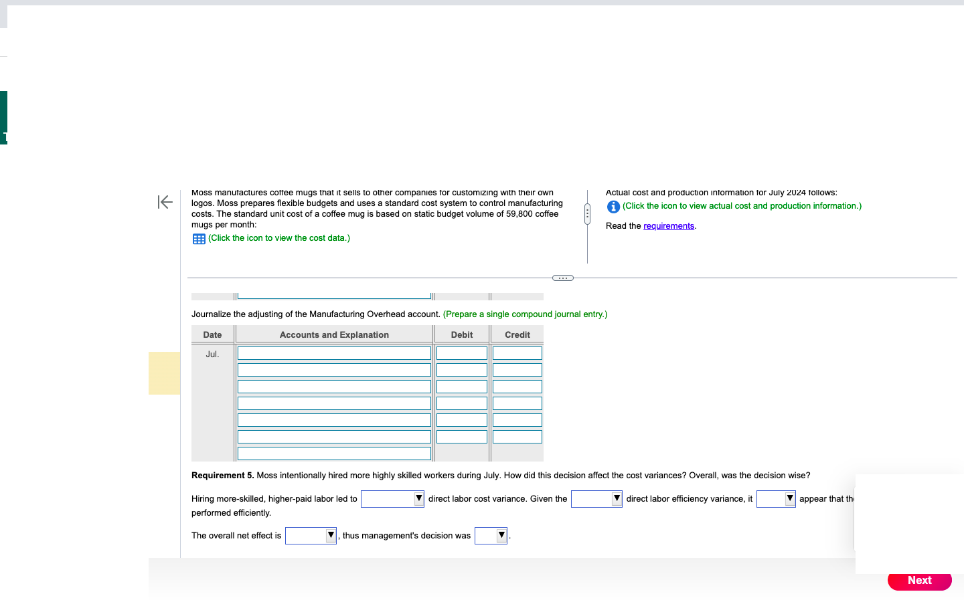Click first row Debit input field
The image size is (964, 602).
click(x=462, y=353)
